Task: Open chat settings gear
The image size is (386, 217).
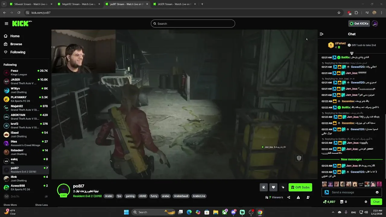Action: pyautogui.click(x=366, y=202)
